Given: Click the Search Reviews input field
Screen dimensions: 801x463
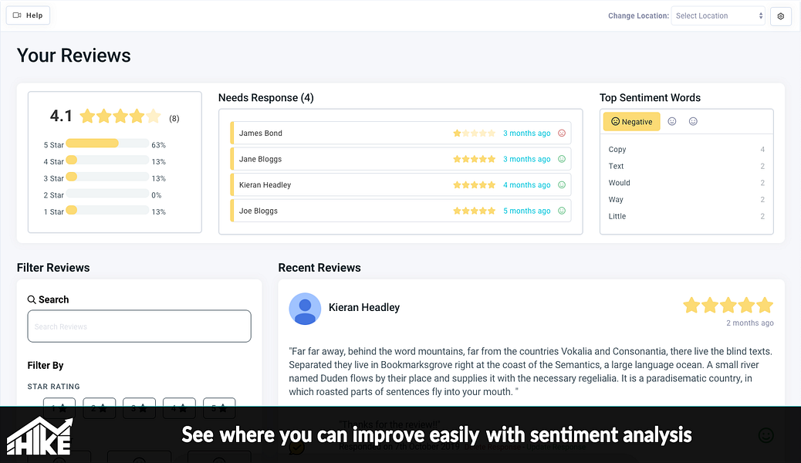Looking at the screenshot, I should [x=139, y=326].
